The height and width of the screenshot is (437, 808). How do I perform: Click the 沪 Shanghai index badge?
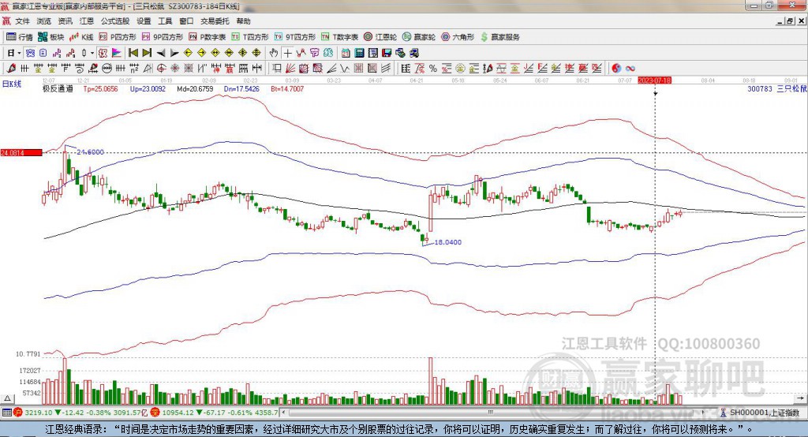(x=18, y=413)
